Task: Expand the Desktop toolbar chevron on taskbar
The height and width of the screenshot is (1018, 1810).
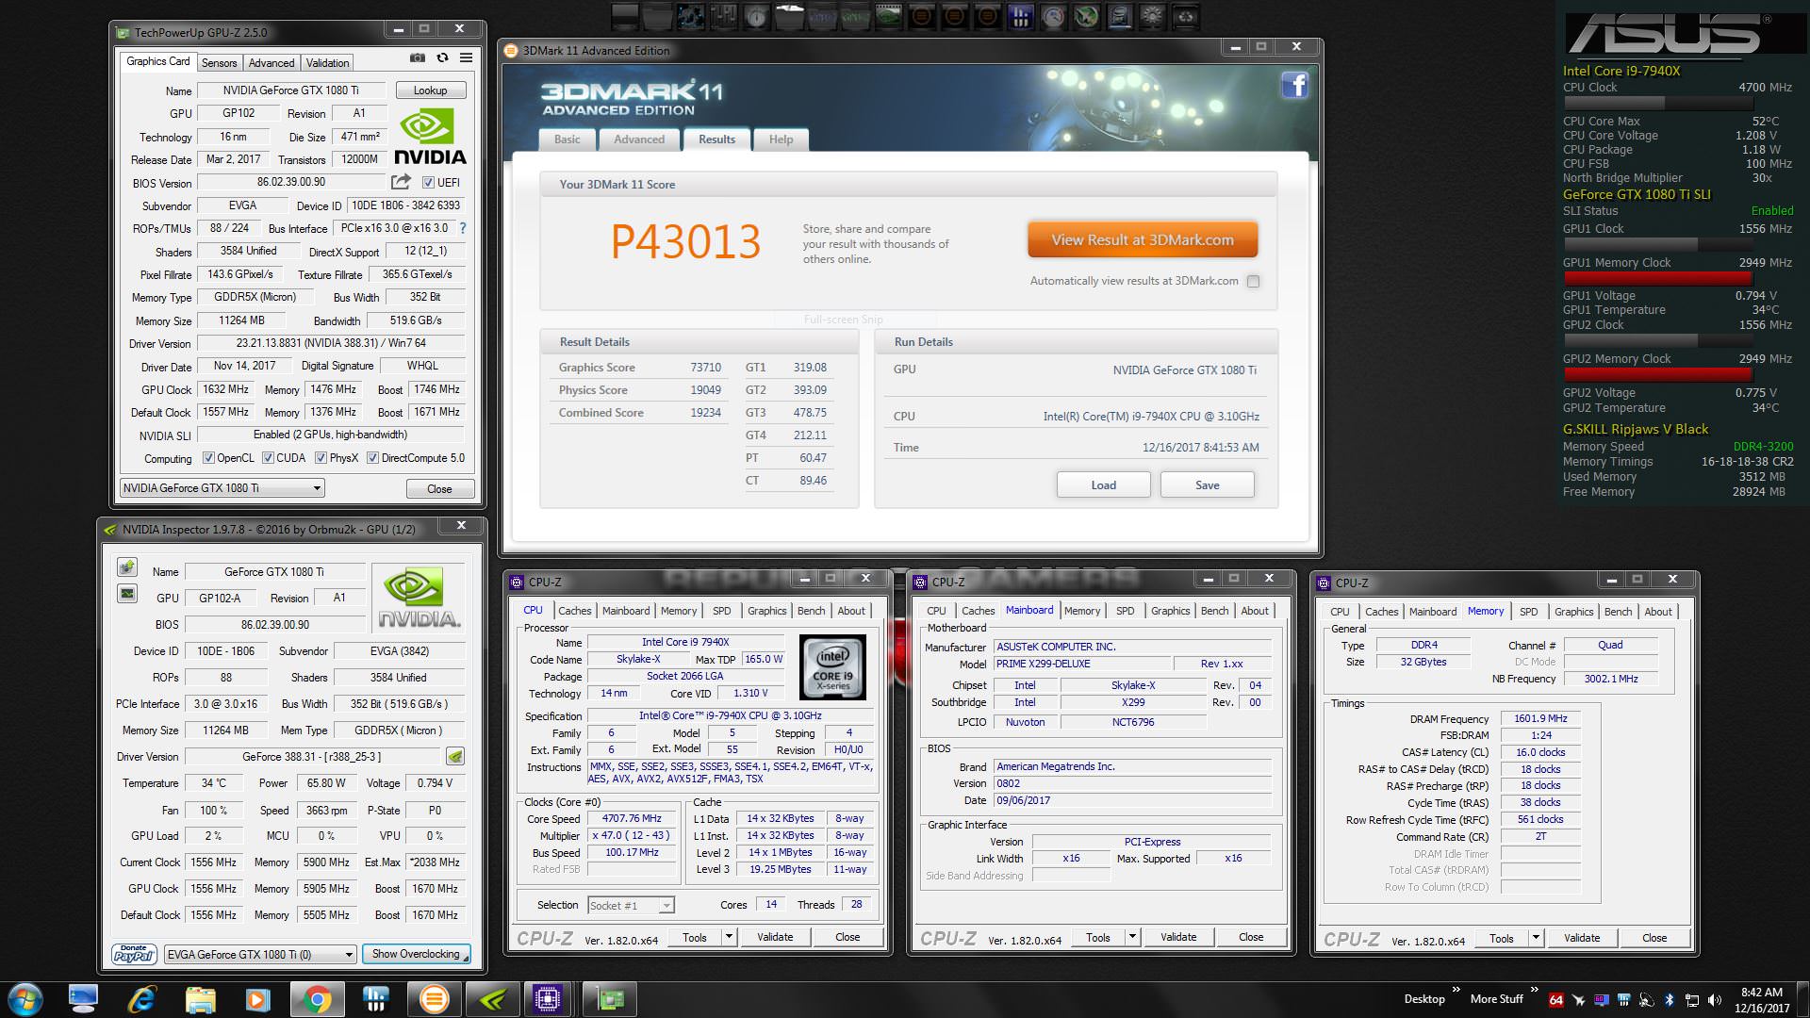Action: [1456, 990]
